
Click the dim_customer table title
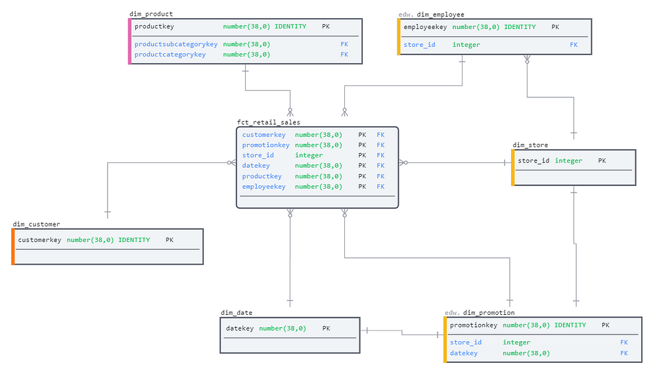click(36, 224)
